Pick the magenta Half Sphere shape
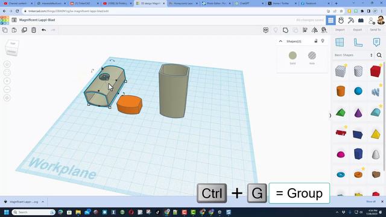Screen dimensions: 386x217 point(341,154)
